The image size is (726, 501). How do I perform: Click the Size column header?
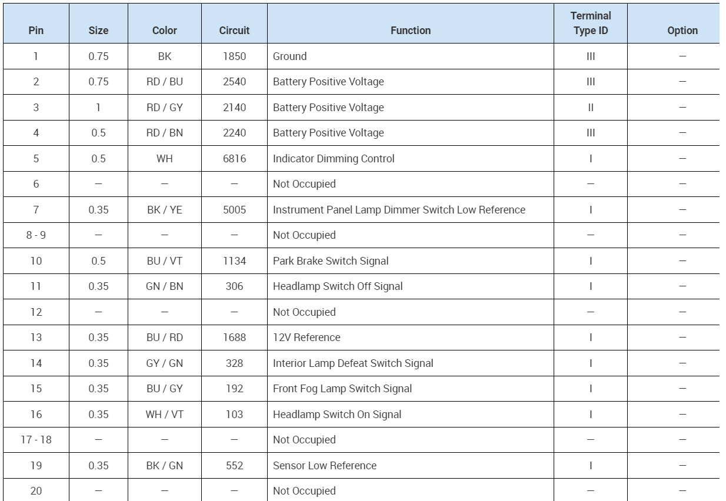tap(98, 31)
